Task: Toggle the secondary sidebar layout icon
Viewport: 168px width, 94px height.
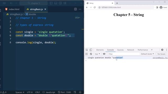Action: (60, 3)
